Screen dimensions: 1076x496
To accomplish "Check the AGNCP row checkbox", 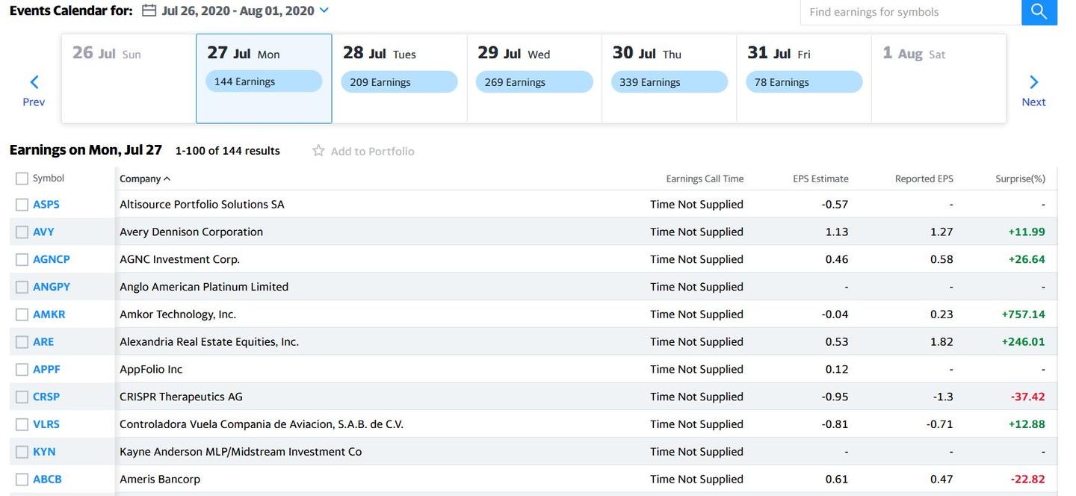I will coord(22,259).
